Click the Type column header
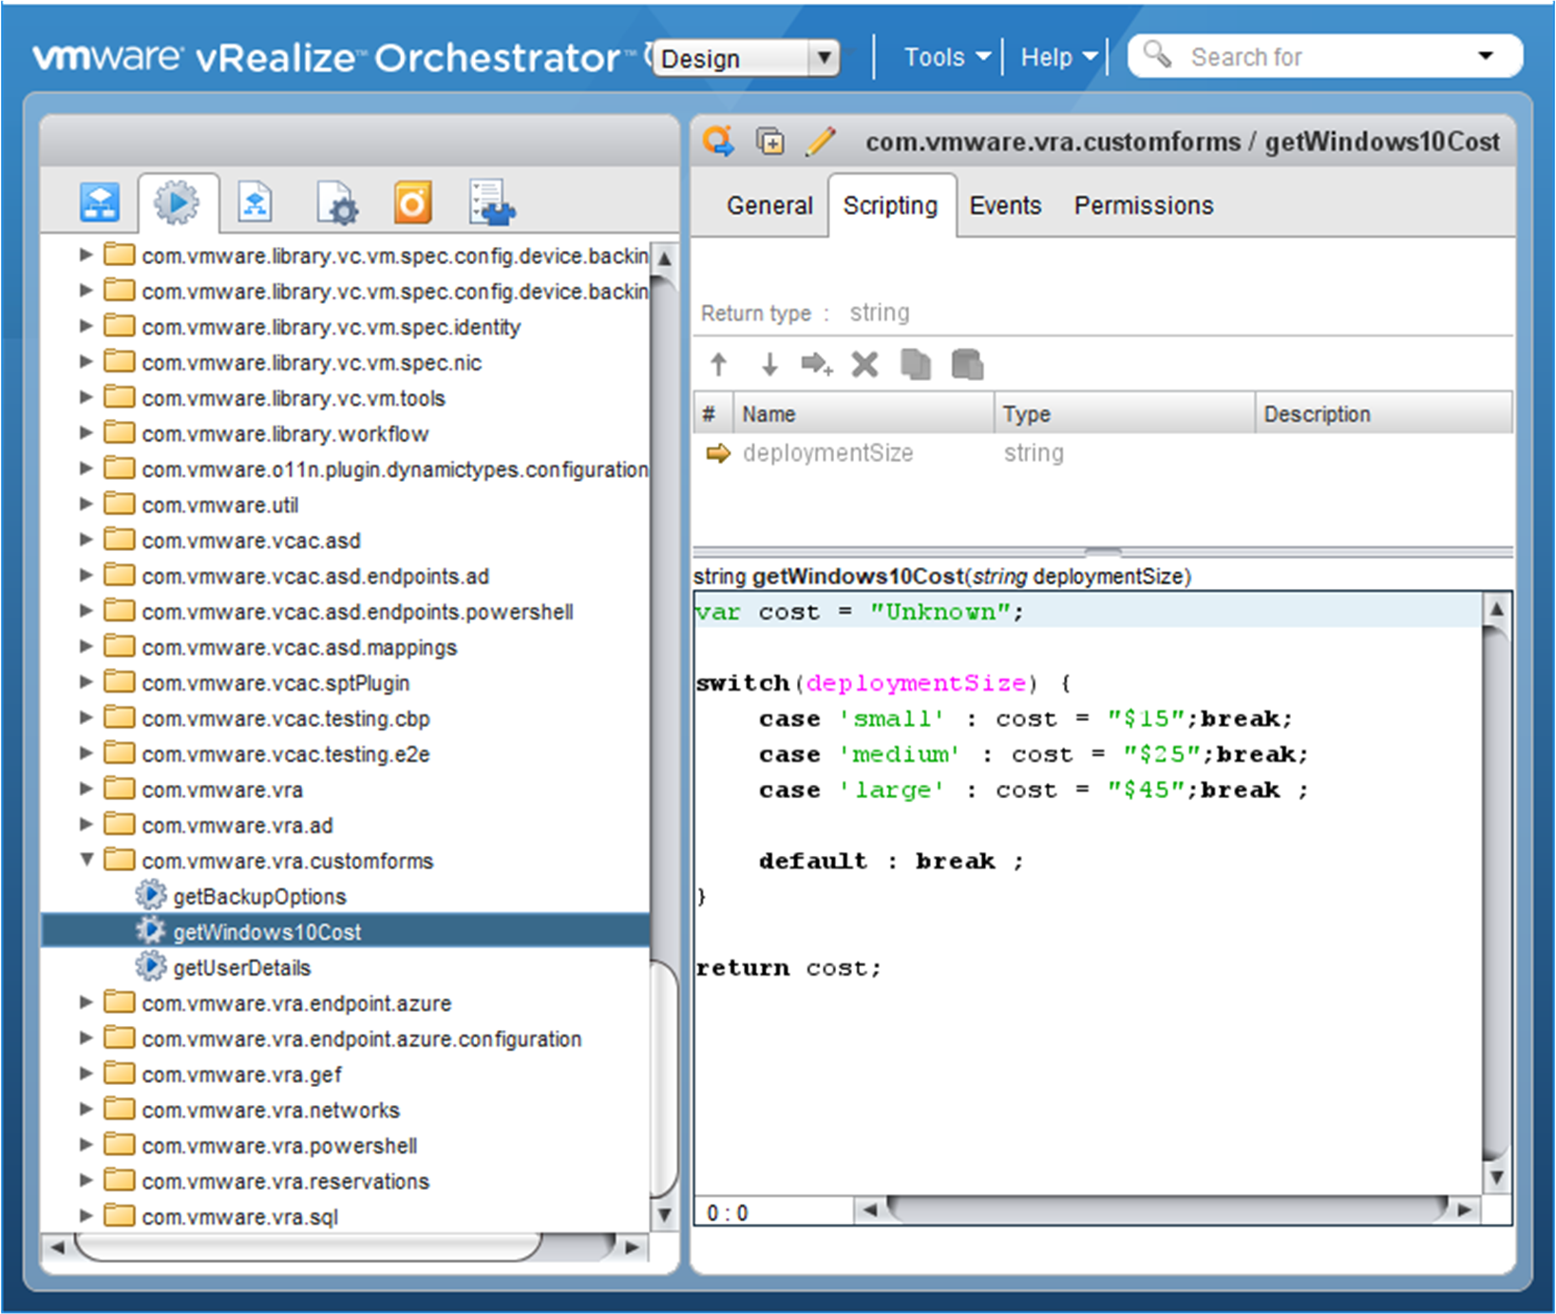Screen dimensions: 1556x1314 click(x=1125, y=414)
